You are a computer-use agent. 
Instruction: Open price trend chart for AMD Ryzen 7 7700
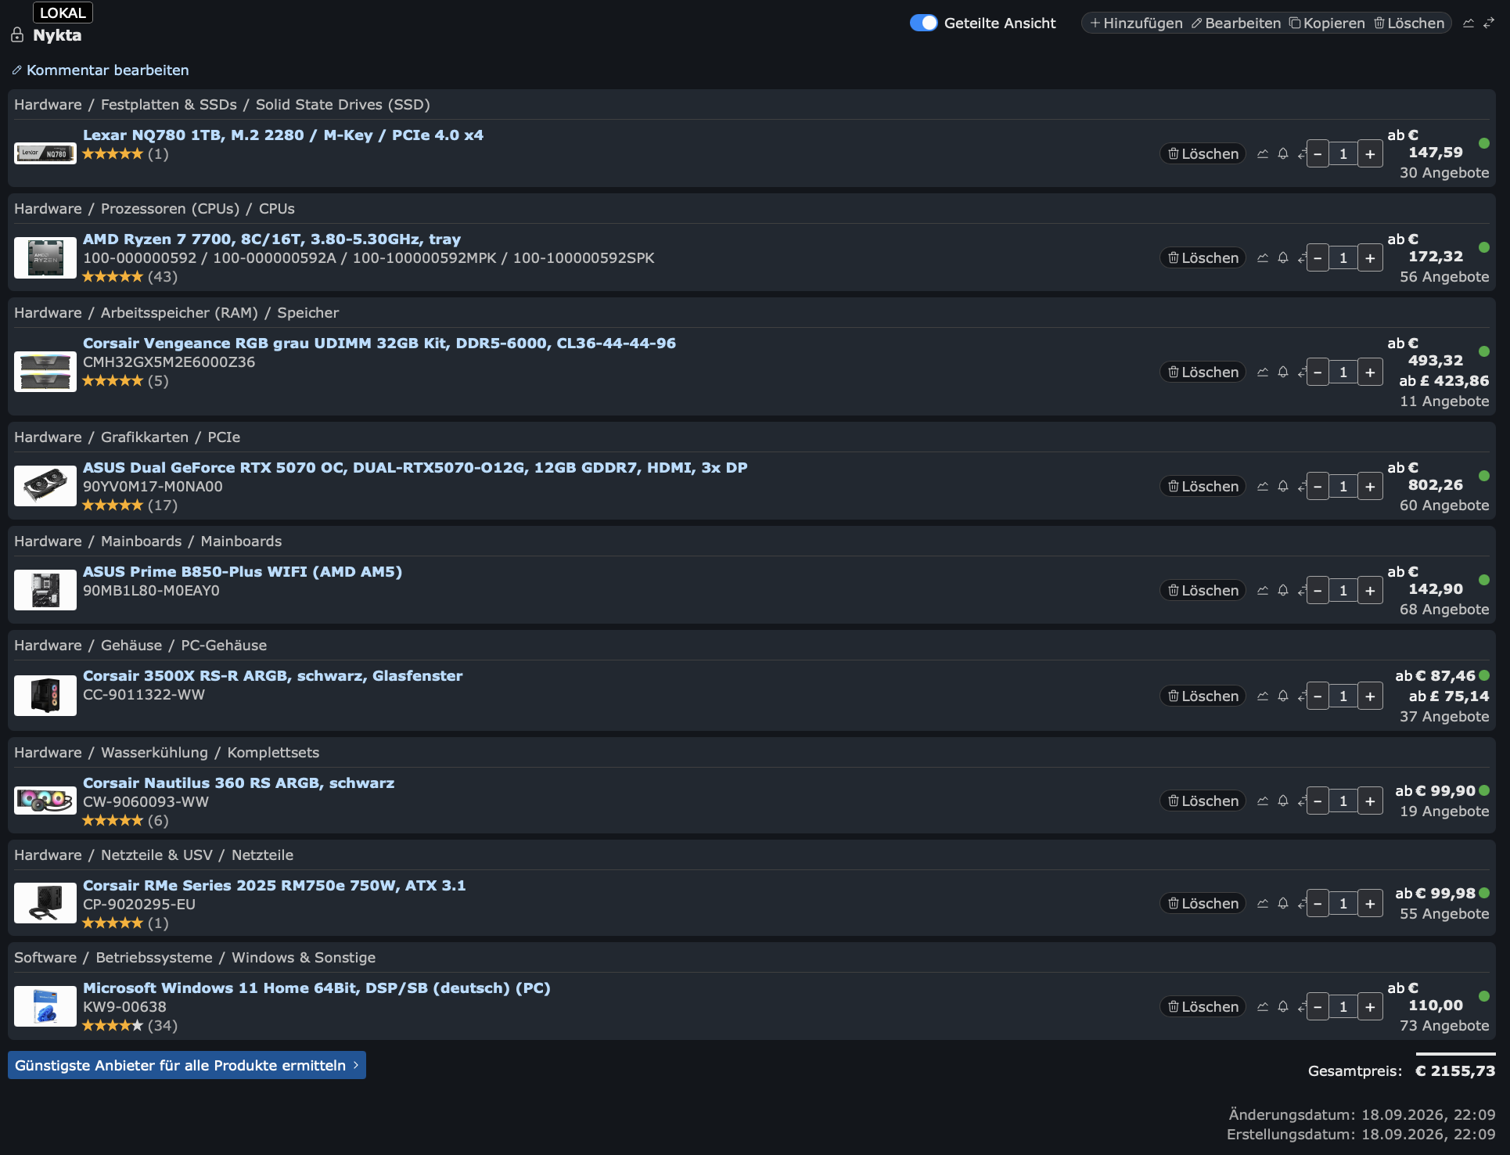coord(1263,258)
